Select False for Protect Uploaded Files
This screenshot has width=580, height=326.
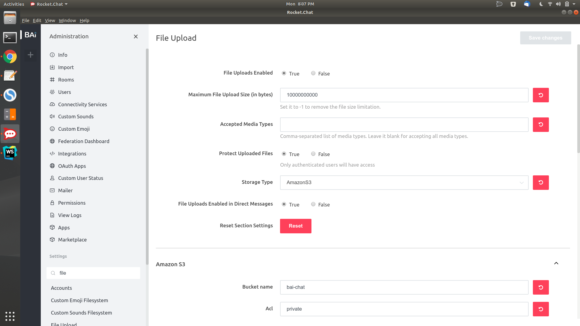[313, 154]
